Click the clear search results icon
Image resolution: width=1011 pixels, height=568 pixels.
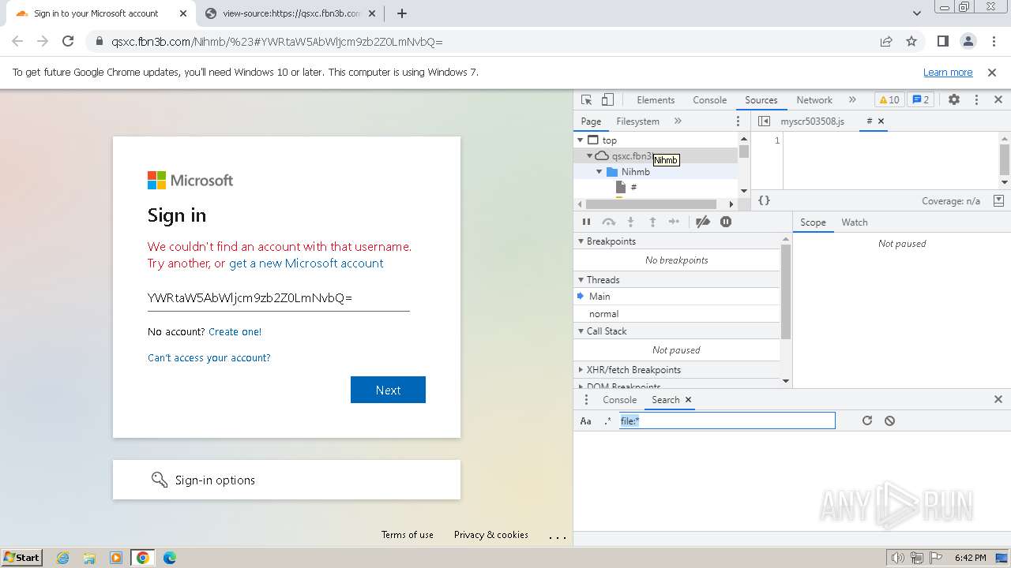coord(889,421)
